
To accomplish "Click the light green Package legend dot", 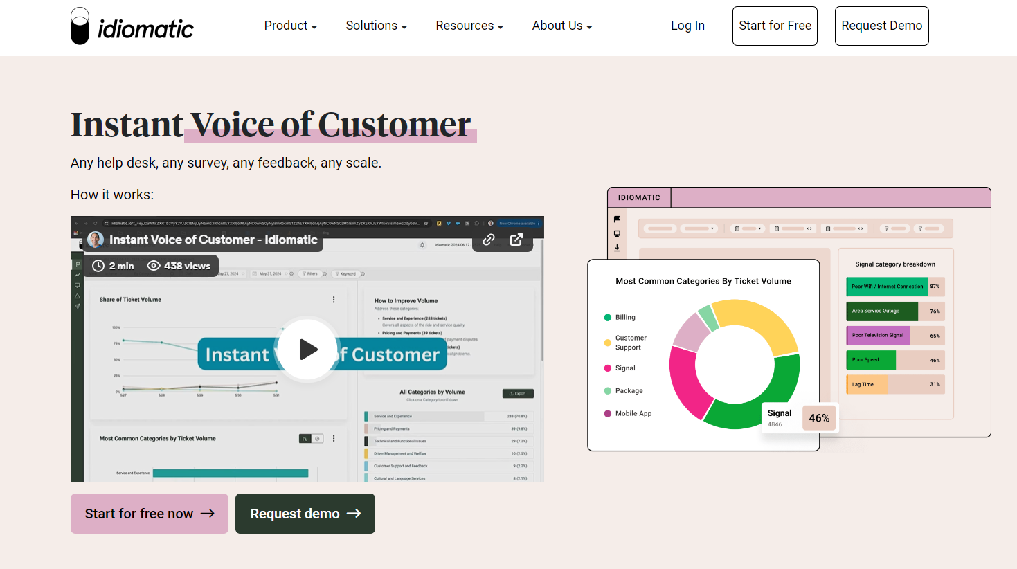I will [608, 391].
